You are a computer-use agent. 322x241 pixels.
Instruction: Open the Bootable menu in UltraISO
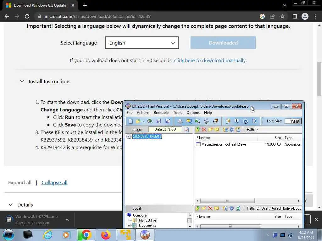point(161,113)
